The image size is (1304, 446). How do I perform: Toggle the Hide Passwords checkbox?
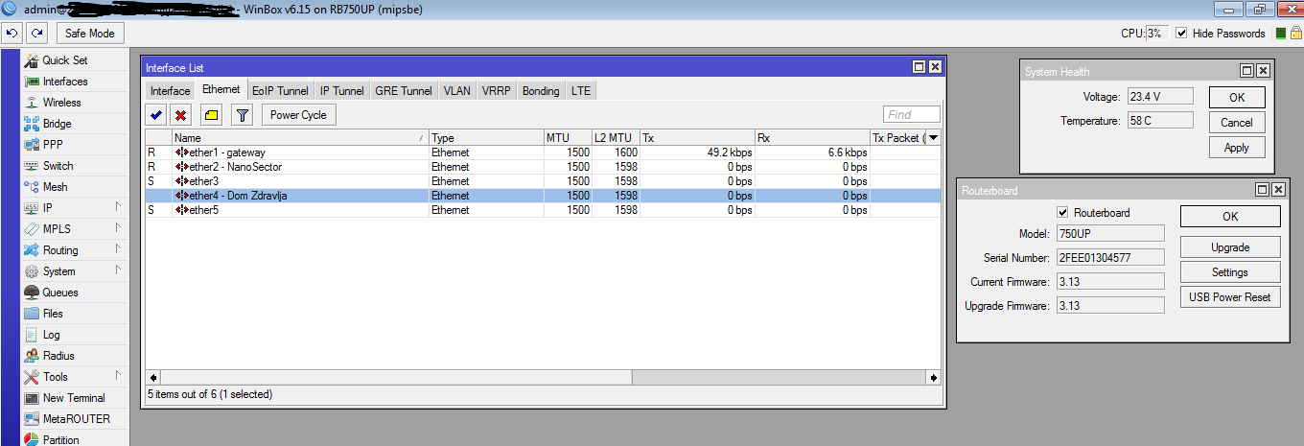pos(1181,34)
